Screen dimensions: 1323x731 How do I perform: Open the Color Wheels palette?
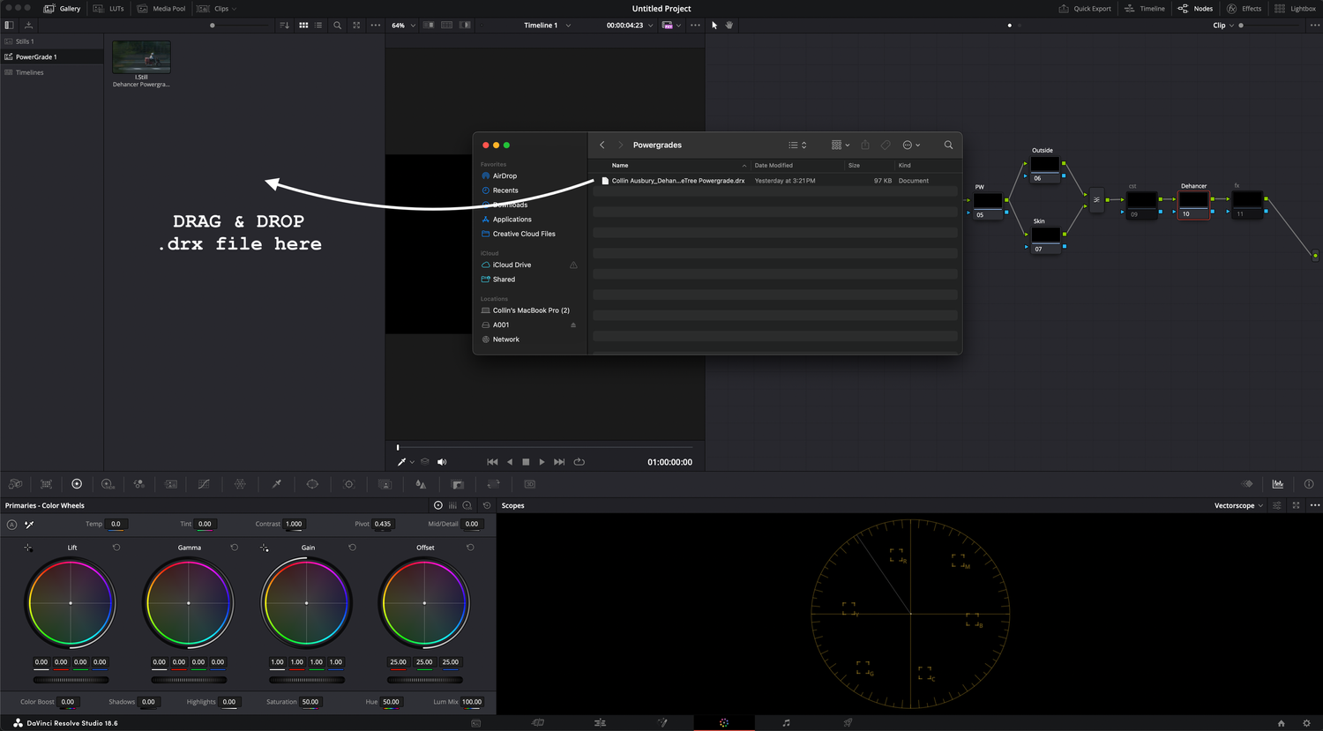(77, 483)
